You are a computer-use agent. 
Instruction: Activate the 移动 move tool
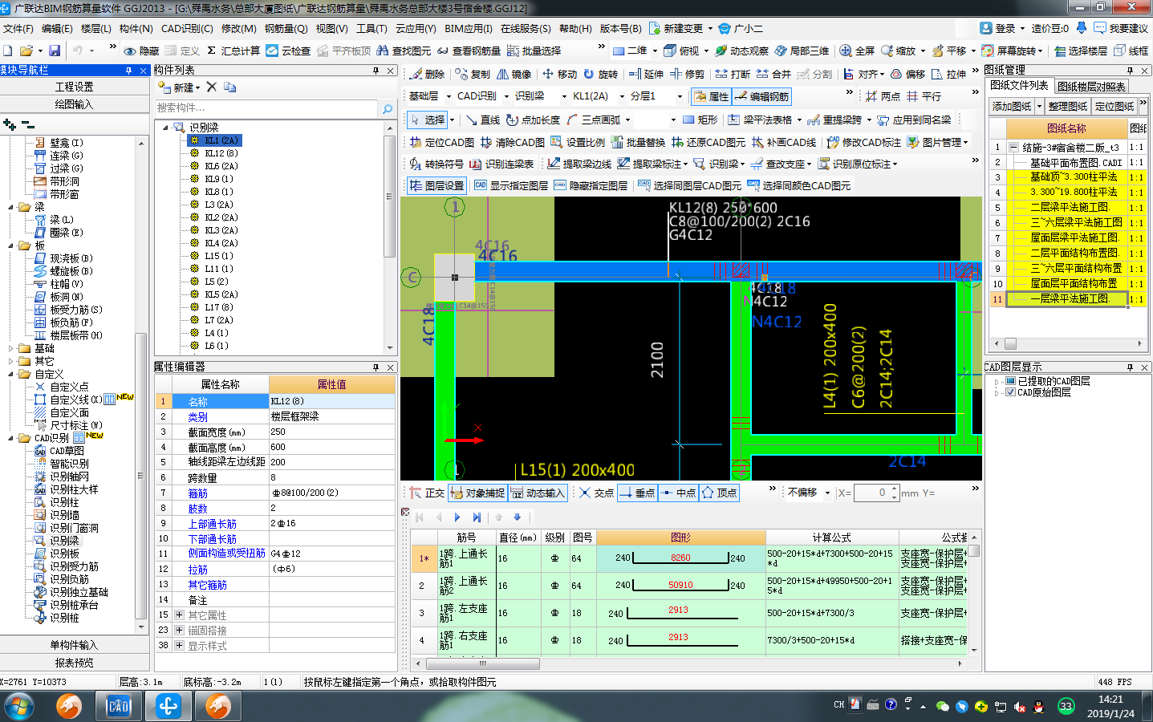coord(559,74)
